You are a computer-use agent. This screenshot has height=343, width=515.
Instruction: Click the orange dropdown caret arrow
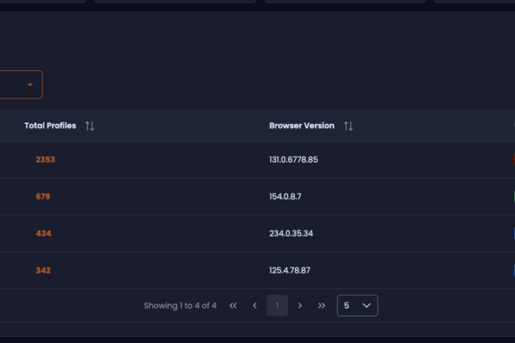[x=30, y=84]
